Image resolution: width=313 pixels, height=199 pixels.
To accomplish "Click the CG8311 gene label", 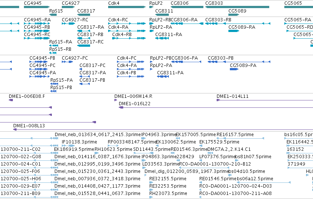I will (164, 11).
